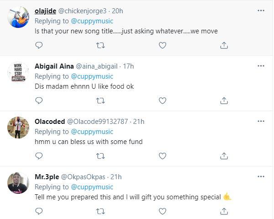The height and width of the screenshot is (219, 274).
Task: Open more options on Mr.3ple's tweet
Action: click(261, 176)
